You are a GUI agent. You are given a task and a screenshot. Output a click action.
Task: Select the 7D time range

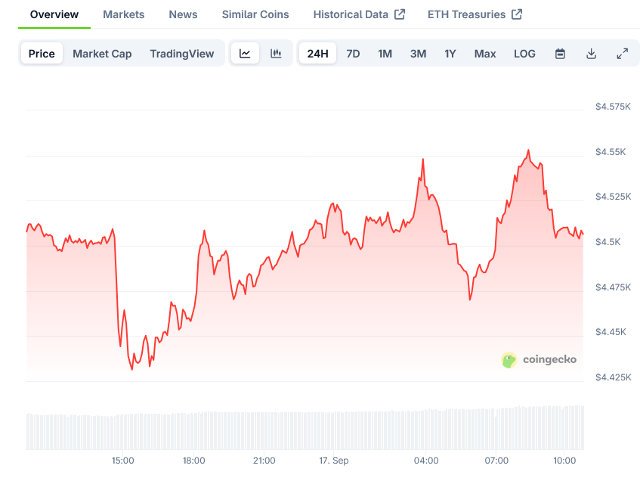(x=353, y=54)
